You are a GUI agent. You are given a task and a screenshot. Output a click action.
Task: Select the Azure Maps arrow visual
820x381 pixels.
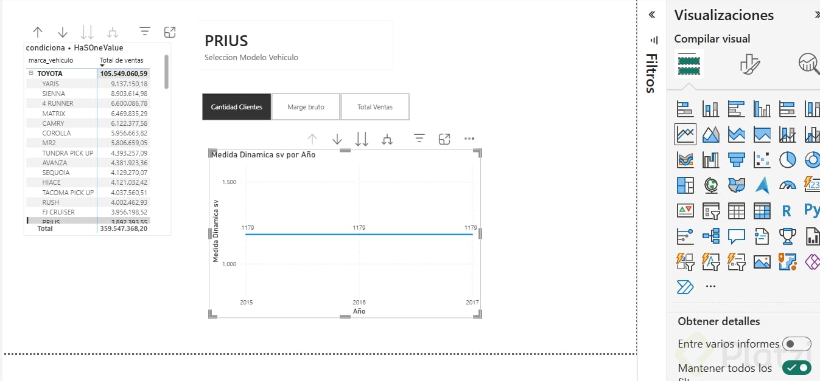762,185
